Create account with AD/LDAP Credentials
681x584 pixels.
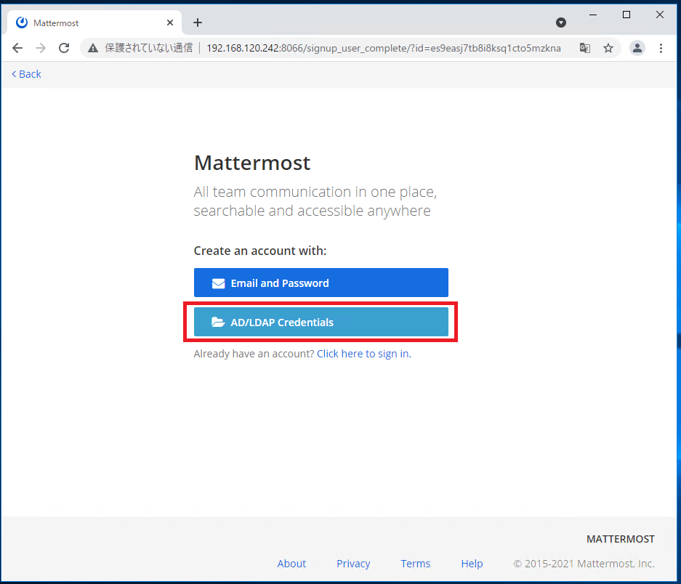coord(321,322)
